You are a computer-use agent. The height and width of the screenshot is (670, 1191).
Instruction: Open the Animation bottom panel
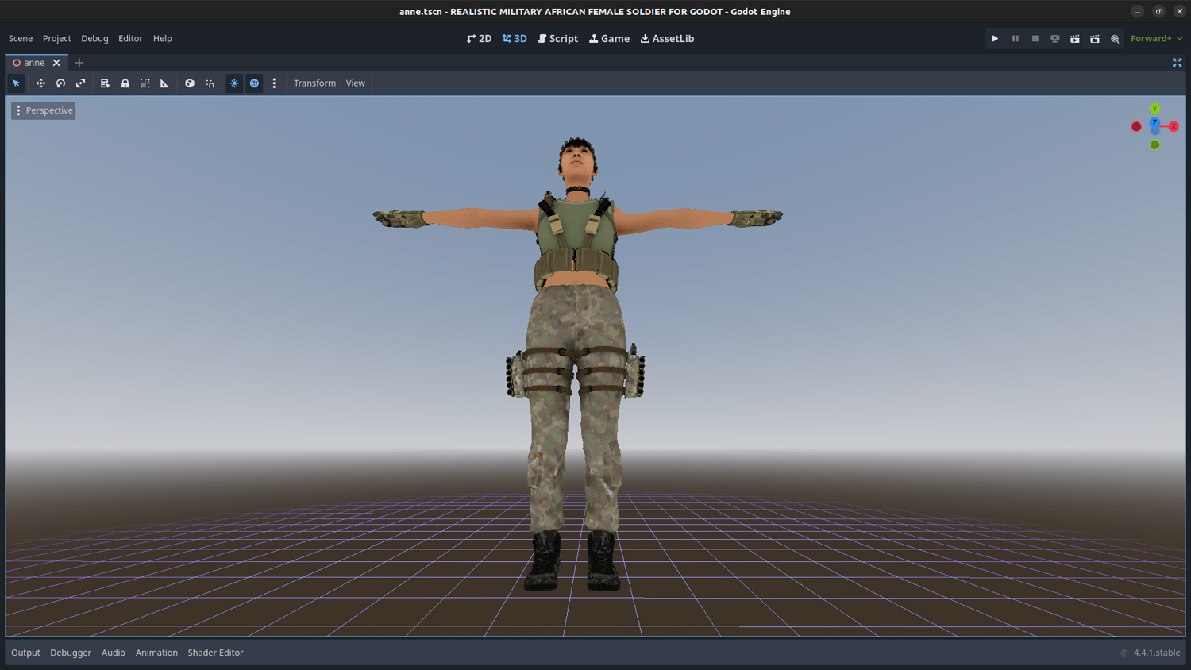click(156, 653)
